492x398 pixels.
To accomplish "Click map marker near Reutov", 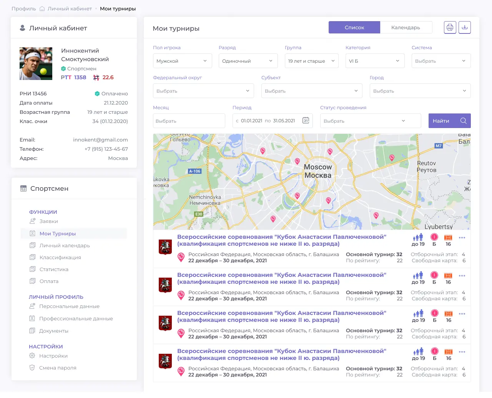I will (392, 158).
